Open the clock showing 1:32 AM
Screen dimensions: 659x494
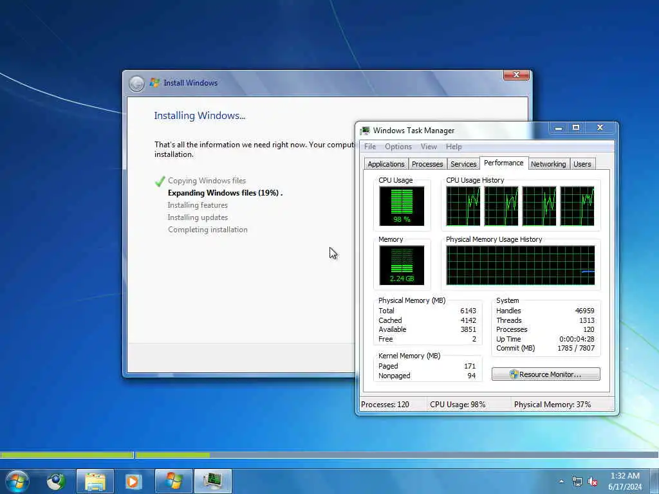tap(625, 481)
